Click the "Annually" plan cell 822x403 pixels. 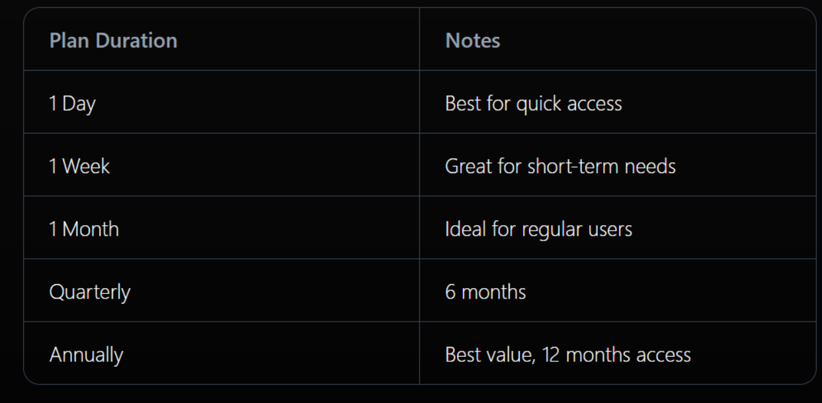86,355
